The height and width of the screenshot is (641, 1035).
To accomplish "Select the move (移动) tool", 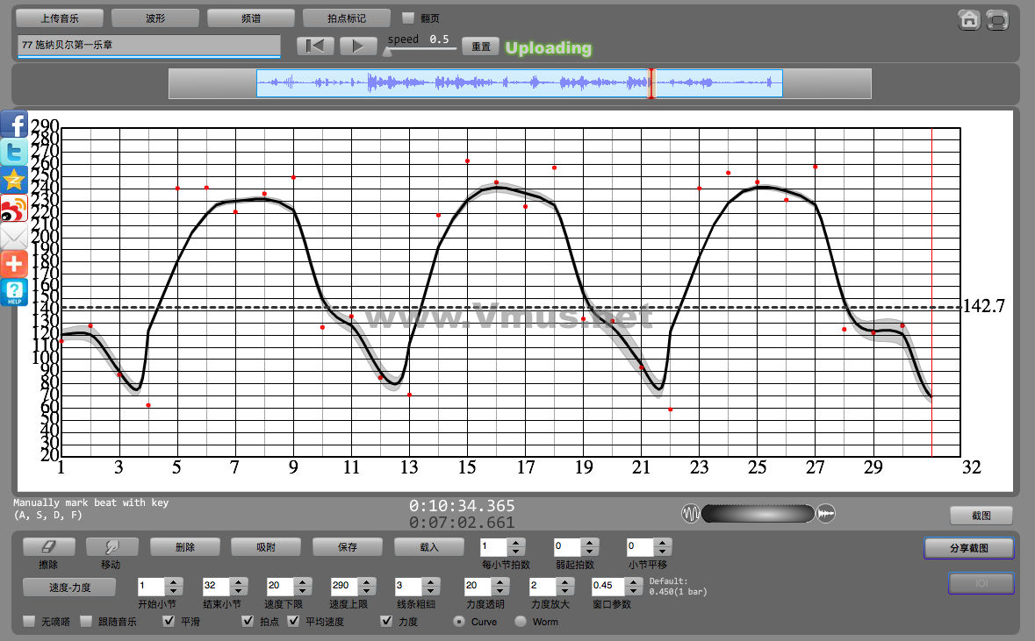I will 111,546.
